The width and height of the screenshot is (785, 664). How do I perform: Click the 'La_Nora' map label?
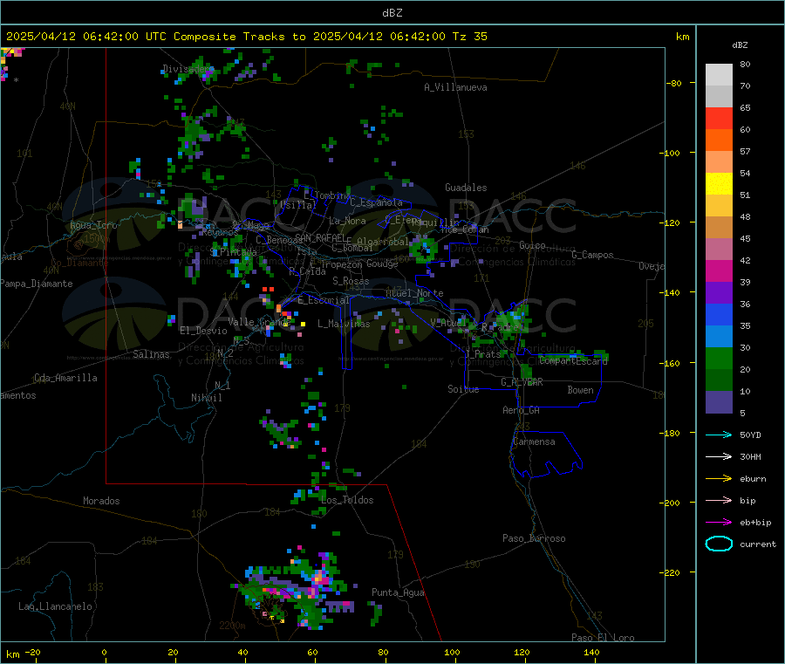(x=347, y=221)
